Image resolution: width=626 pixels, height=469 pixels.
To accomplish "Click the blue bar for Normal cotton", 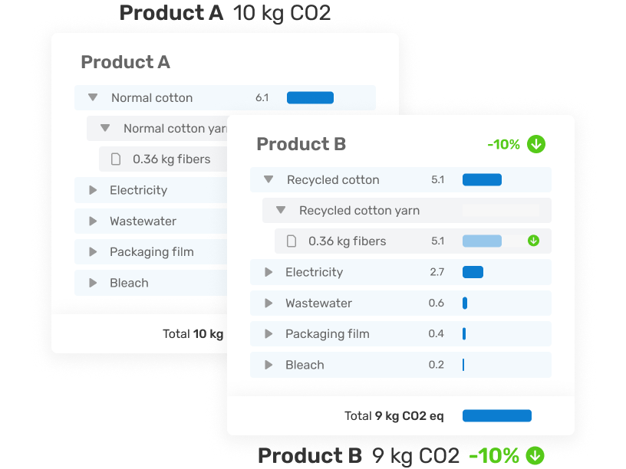I will [310, 97].
